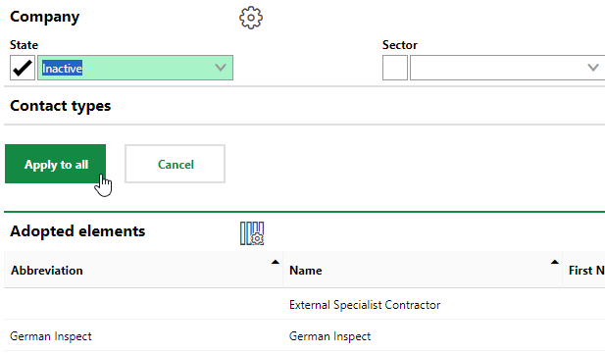Expand the Sector dropdown arrow
Screen dimensions: 605x353
click(593, 68)
